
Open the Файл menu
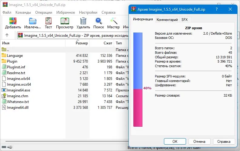7,12
